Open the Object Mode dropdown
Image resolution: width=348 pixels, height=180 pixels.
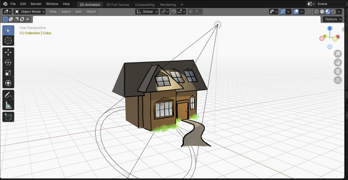pyautogui.click(x=30, y=11)
